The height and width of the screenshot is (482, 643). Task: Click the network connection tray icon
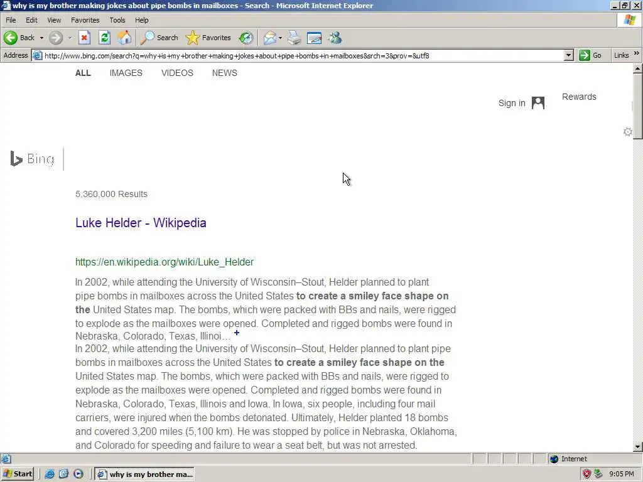[x=598, y=474]
